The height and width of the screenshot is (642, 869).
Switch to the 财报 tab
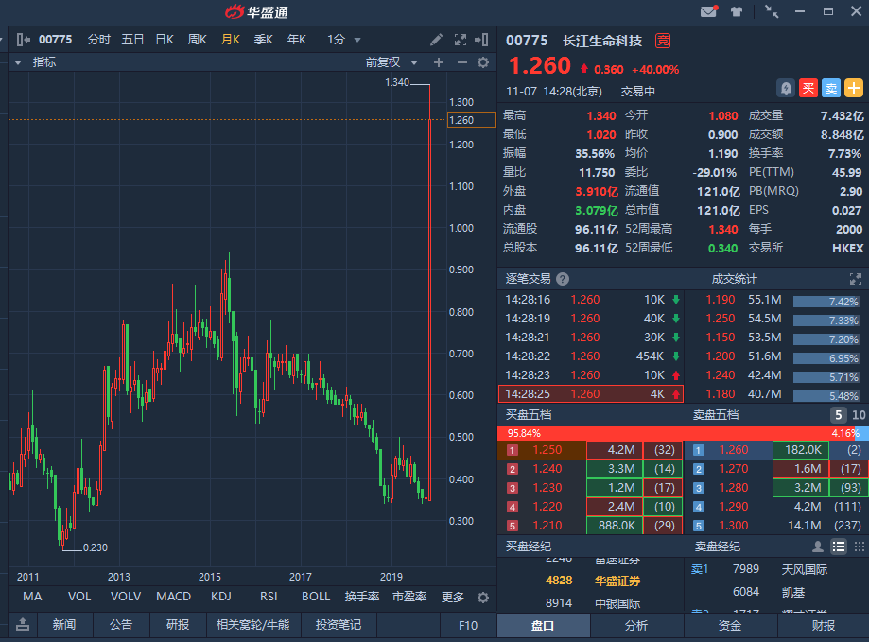tap(824, 625)
